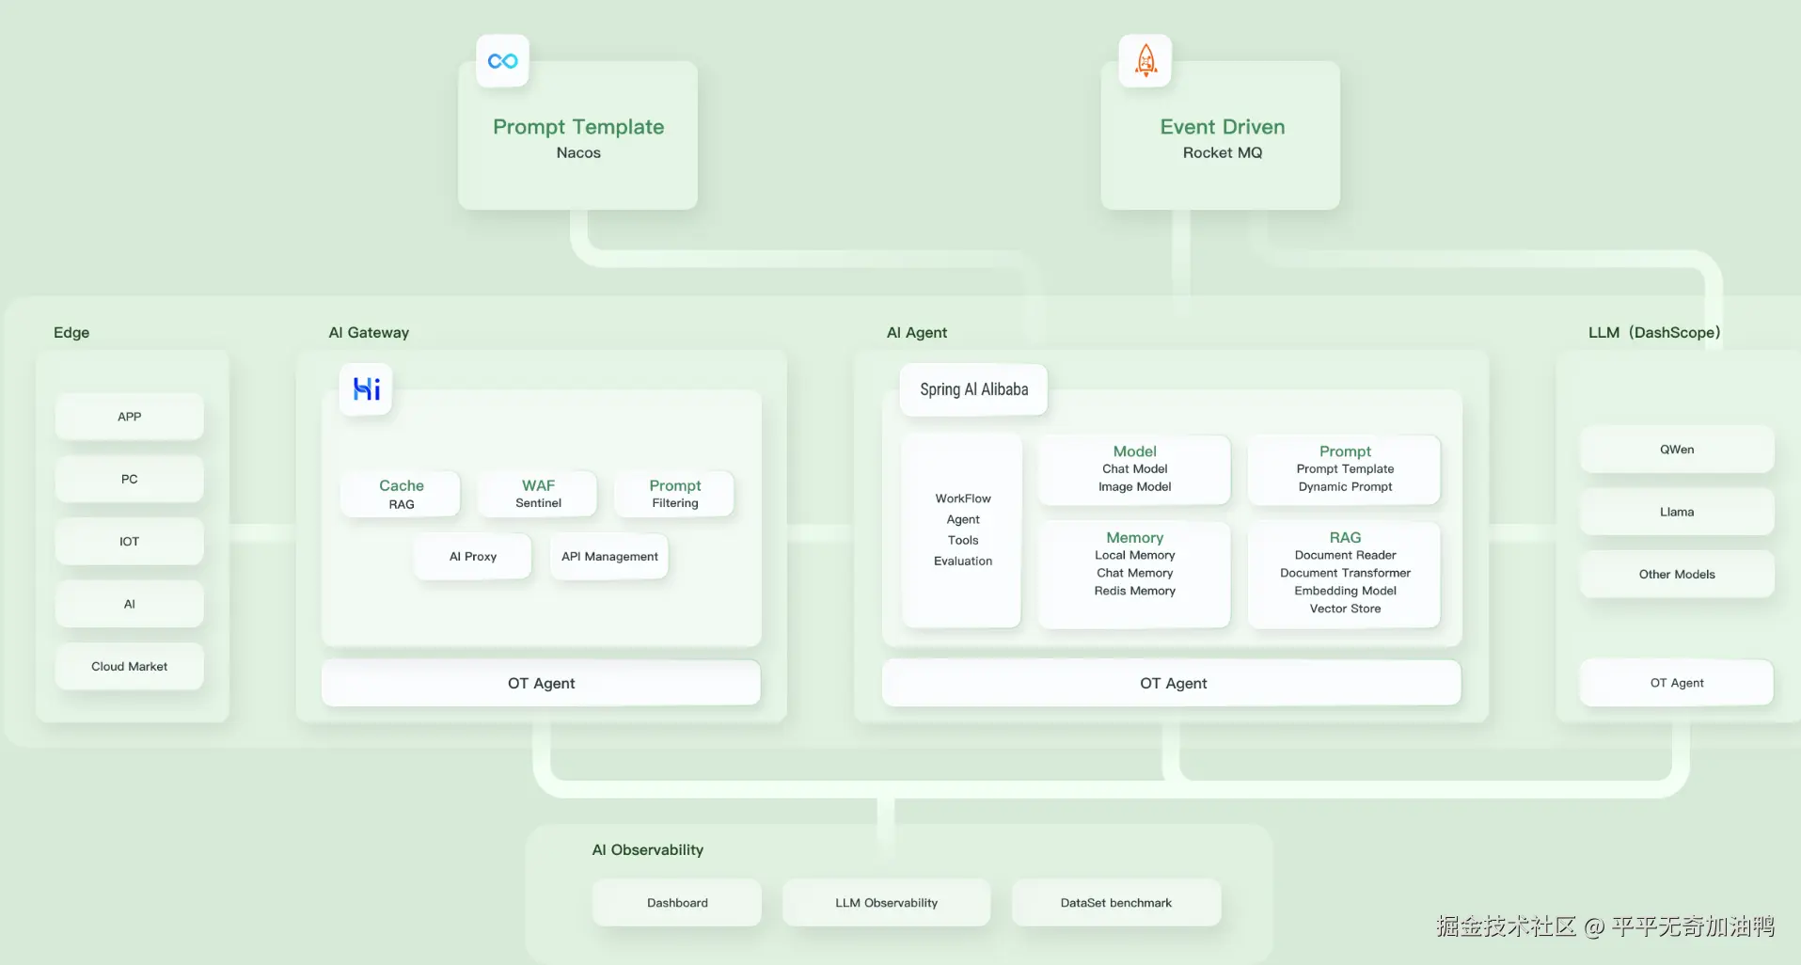Click the 'Document Reader' text
1801x965 pixels.
tap(1345, 556)
